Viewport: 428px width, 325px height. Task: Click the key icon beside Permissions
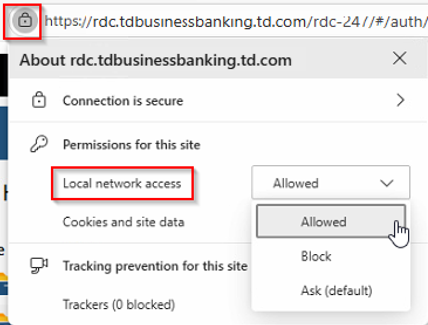[x=39, y=144]
